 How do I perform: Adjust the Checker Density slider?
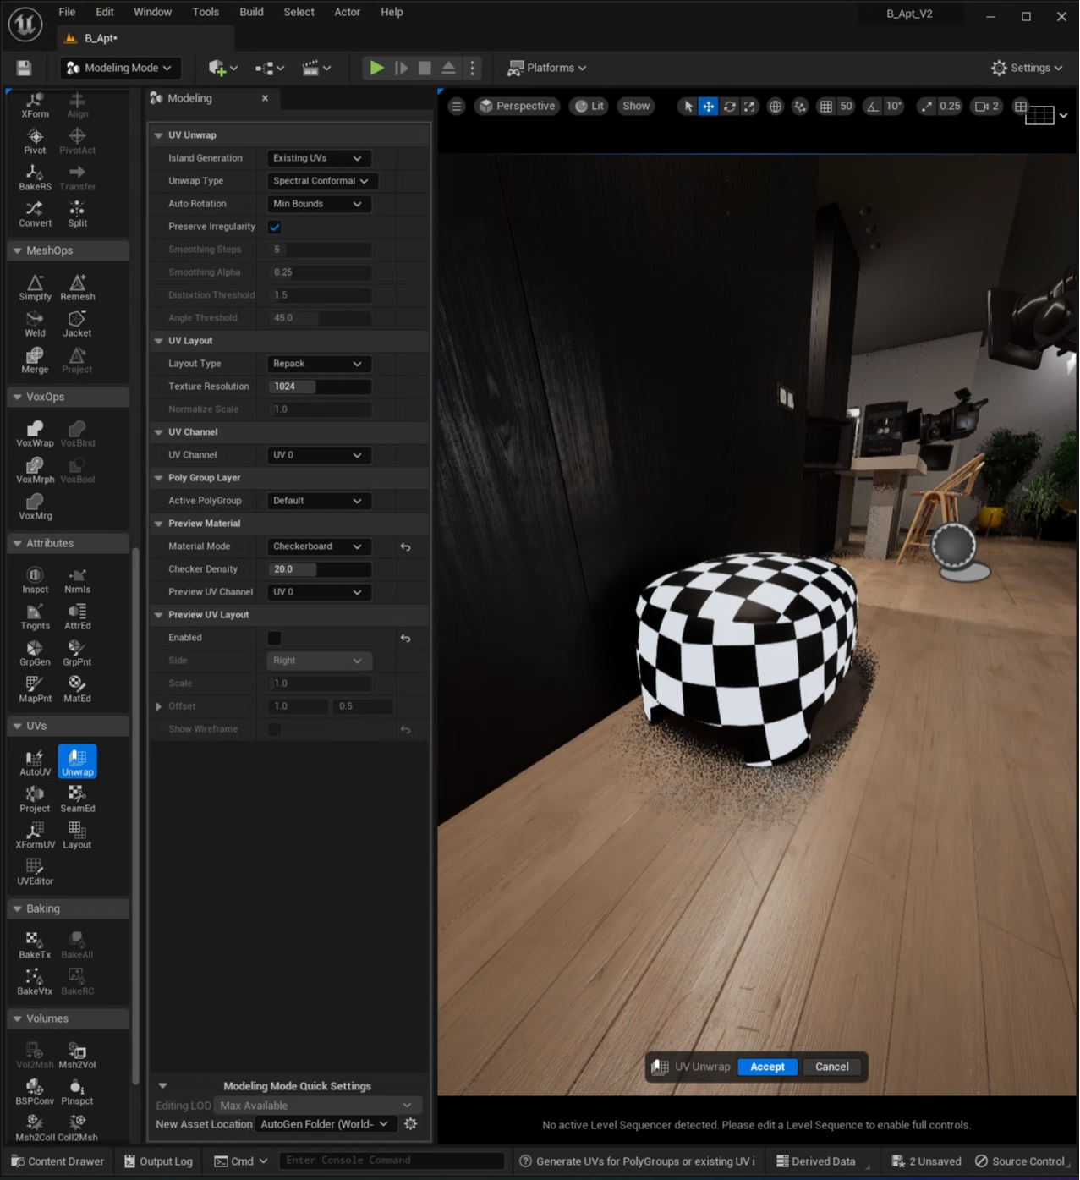(319, 569)
